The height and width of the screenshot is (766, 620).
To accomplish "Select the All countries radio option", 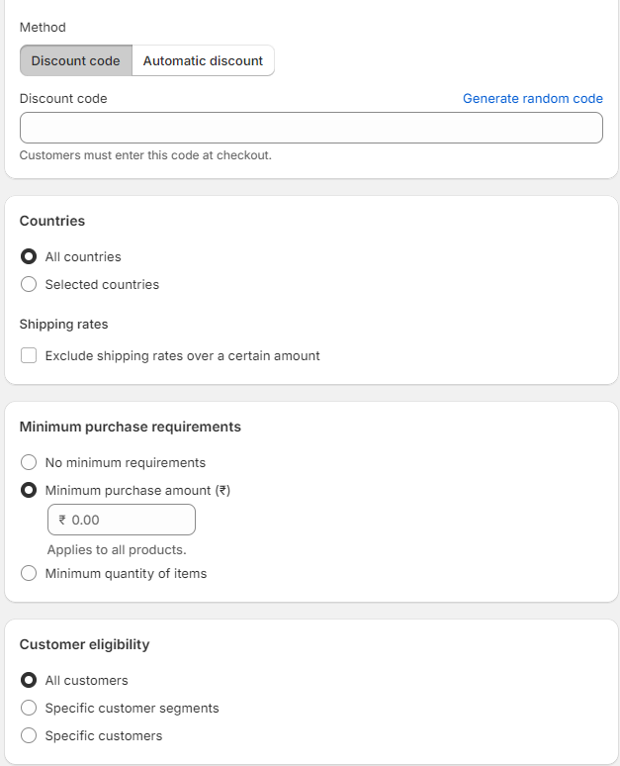I will (x=29, y=256).
